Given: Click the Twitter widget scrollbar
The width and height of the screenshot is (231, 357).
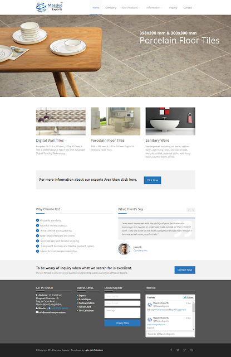Looking at the screenshot, I should 194,316.
